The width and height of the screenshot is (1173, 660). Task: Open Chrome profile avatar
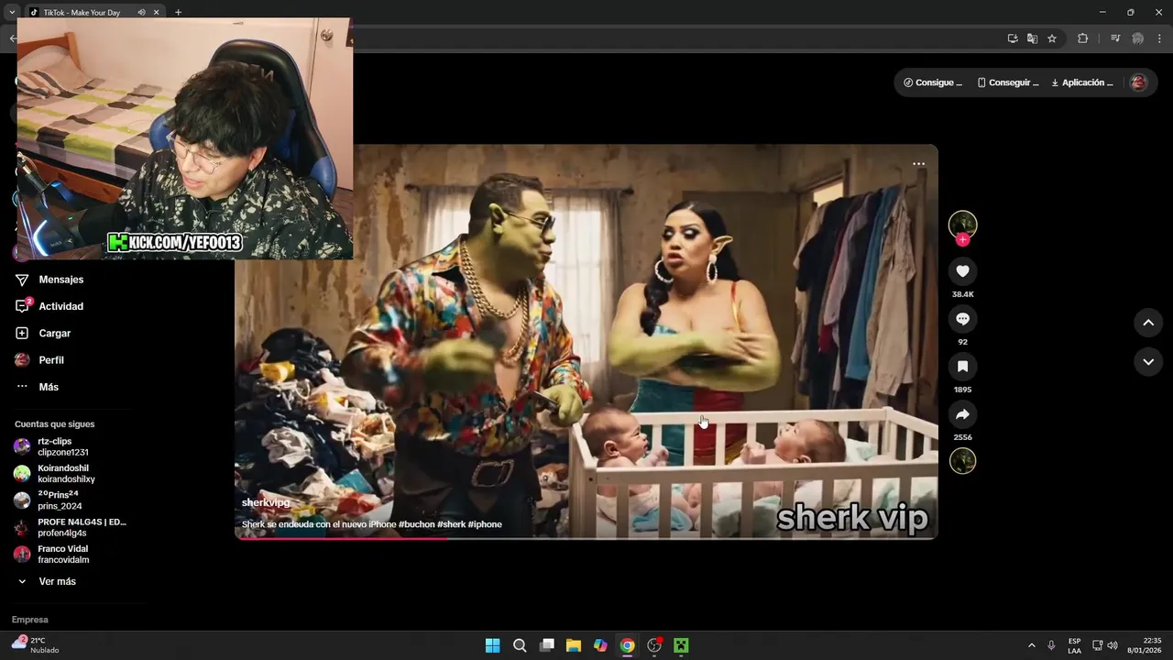1138,38
